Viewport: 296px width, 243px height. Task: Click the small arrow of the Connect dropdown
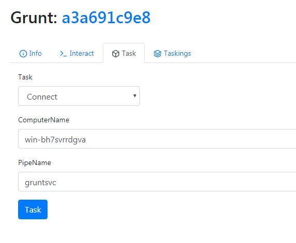tap(135, 96)
